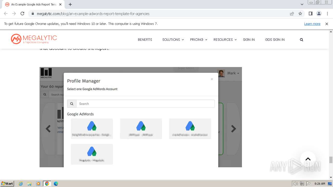Open the Windows Start menu

(x=7, y=184)
